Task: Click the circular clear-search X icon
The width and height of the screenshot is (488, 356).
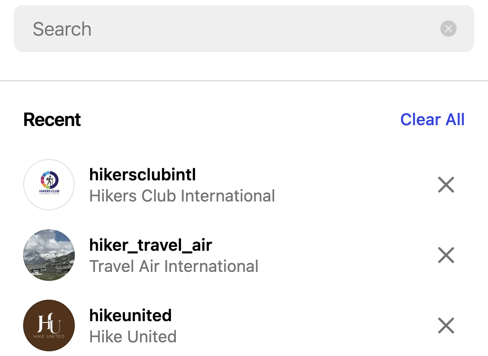Action: [448, 29]
